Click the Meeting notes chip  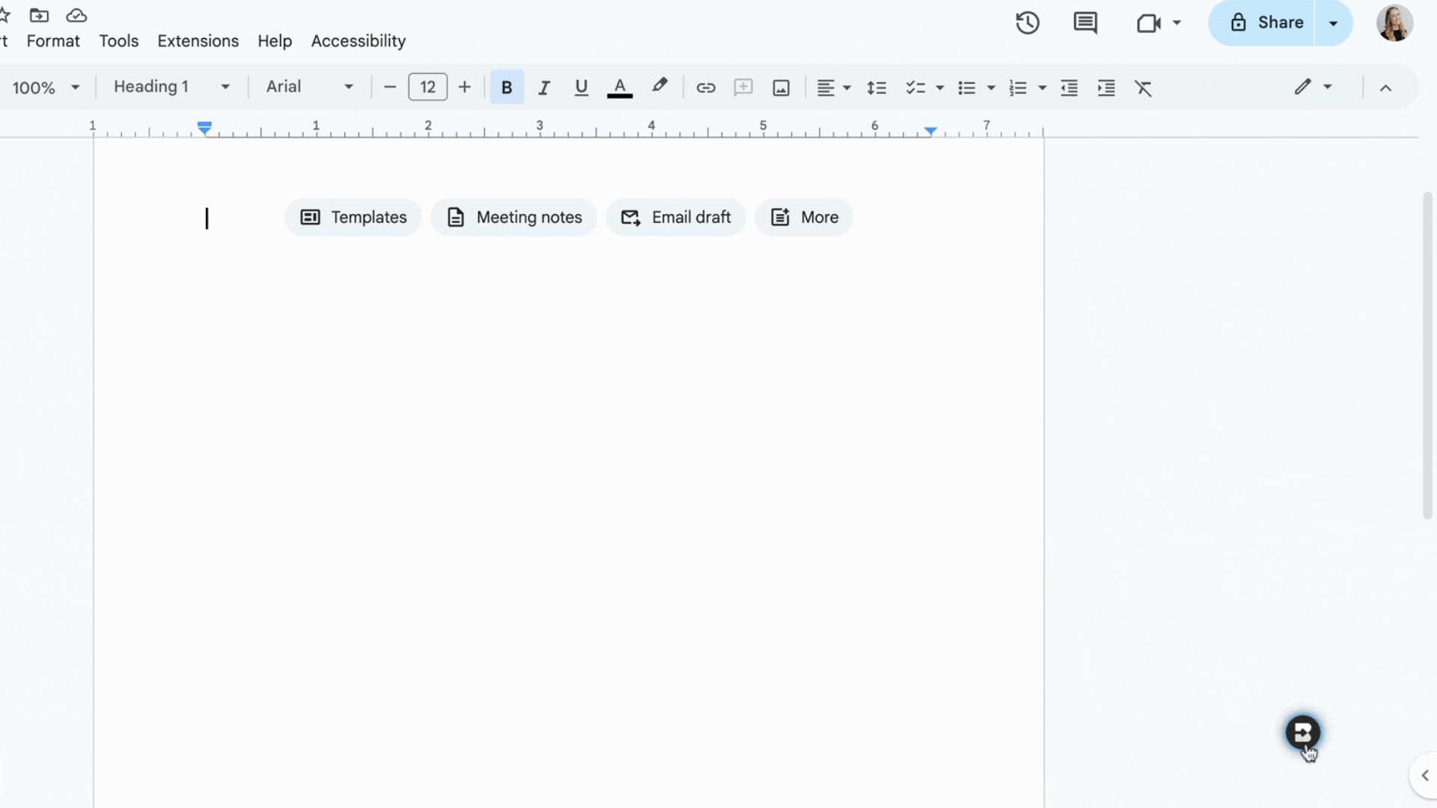pos(513,217)
